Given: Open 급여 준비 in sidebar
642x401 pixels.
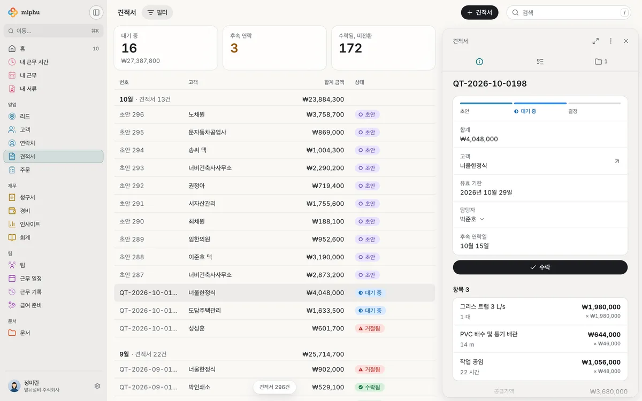Looking at the screenshot, I should tap(53, 305).
